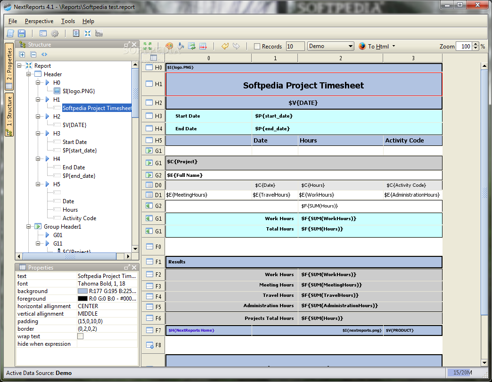Viewport: 492px width, 382px height.
Task: Open the Perspective menu
Action: 39,21
